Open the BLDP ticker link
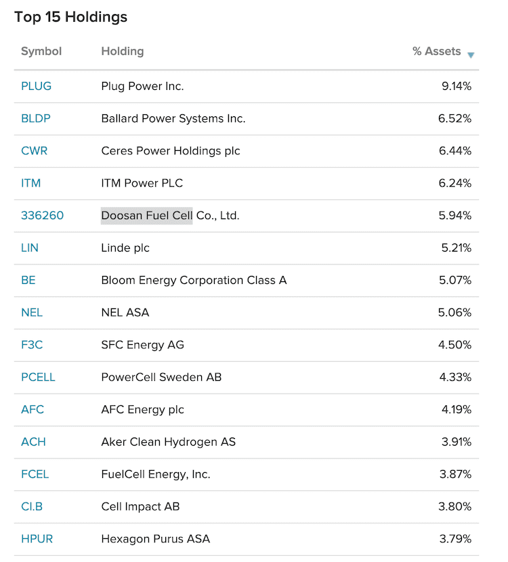Viewport: 508px width, 562px height. tap(35, 118)
